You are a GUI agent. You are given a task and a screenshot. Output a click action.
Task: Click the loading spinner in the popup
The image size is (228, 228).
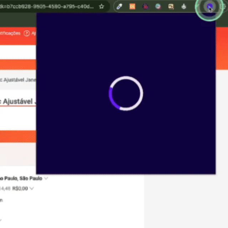coord(126,93)
